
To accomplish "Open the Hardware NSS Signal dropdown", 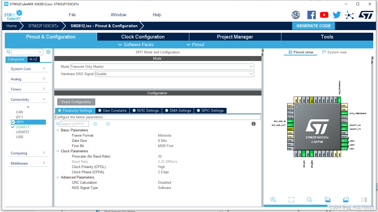I will (x=174, y=74).
